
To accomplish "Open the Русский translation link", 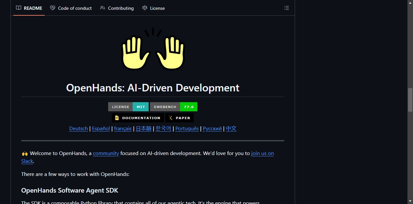I will point(212,129).
